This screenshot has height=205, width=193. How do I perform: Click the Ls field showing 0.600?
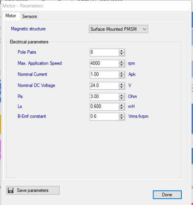coord(104,107)
